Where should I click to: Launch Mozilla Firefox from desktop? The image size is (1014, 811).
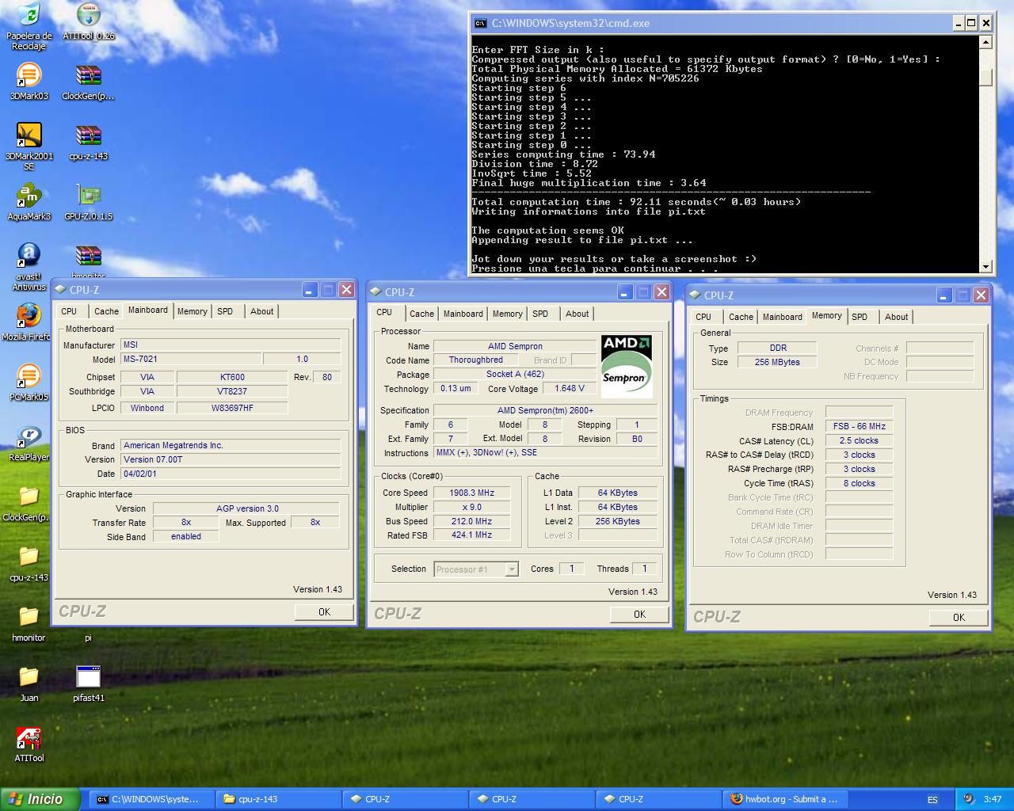(x=29, y=322)
